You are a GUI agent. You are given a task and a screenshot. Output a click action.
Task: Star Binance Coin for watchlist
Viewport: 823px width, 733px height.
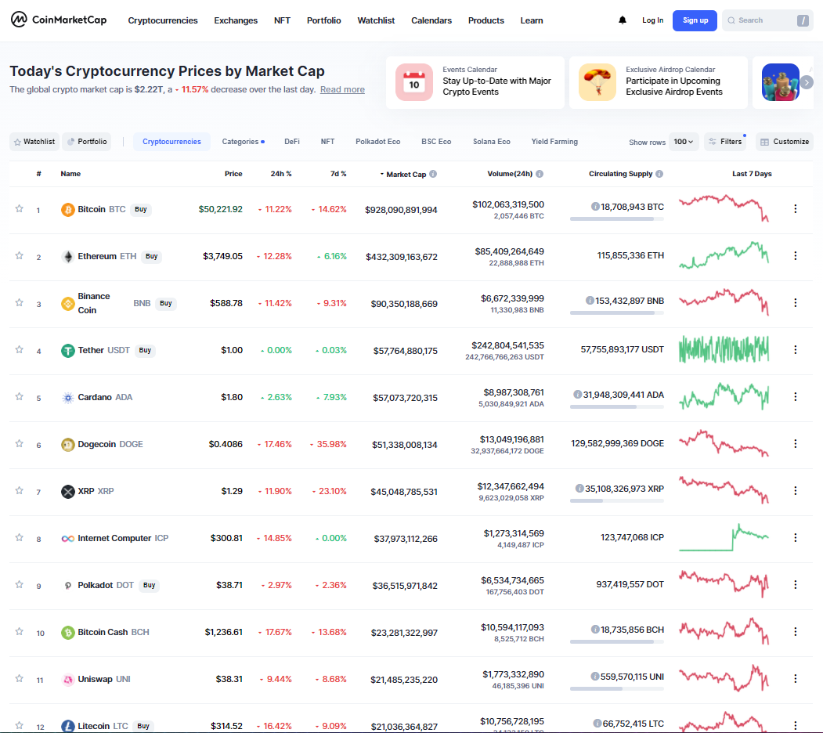(x=20, y=302)
